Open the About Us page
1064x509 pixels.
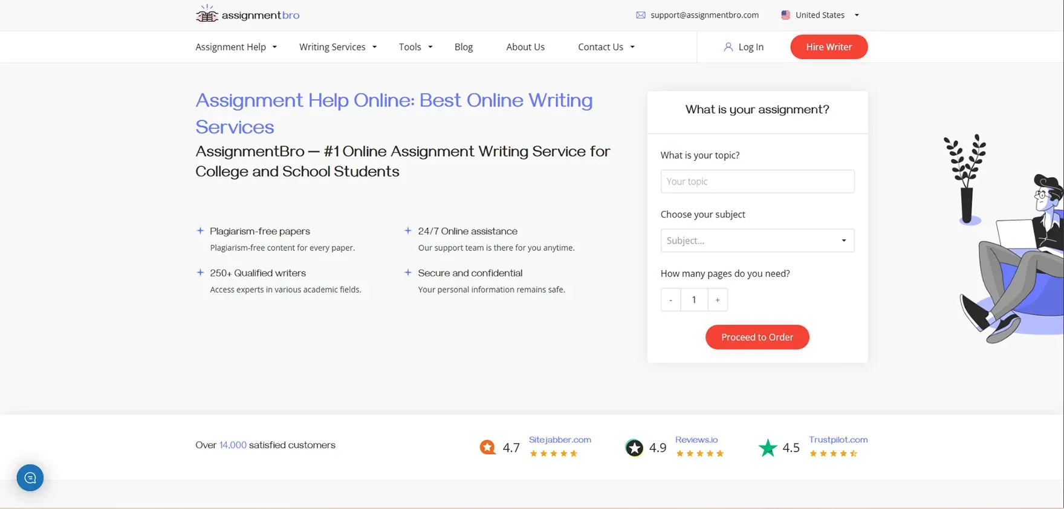pyautogui.click(x=525, y=47)
